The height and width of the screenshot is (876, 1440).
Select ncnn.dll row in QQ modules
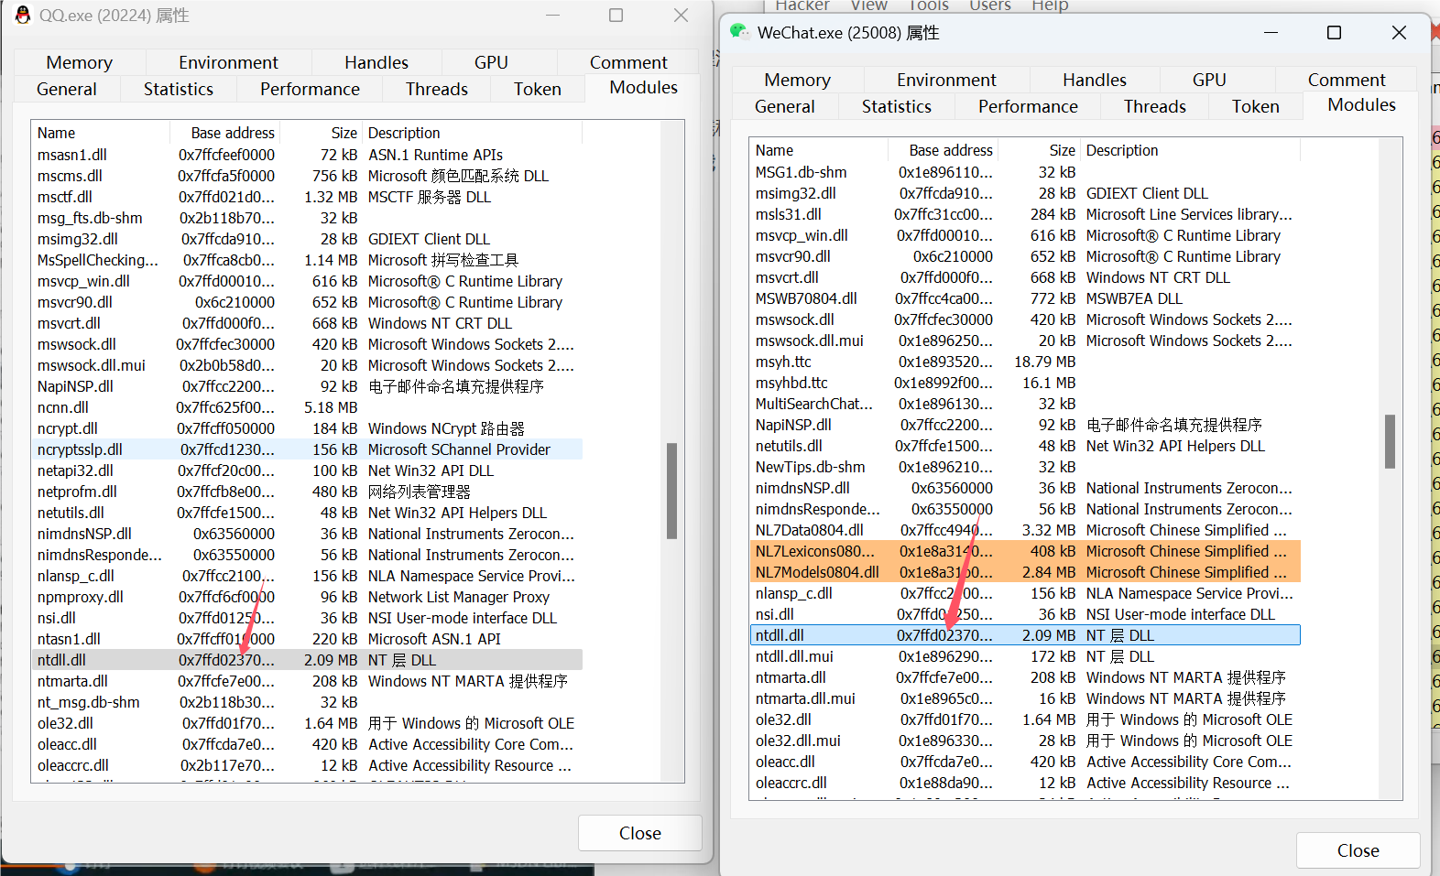coord(307,407)
